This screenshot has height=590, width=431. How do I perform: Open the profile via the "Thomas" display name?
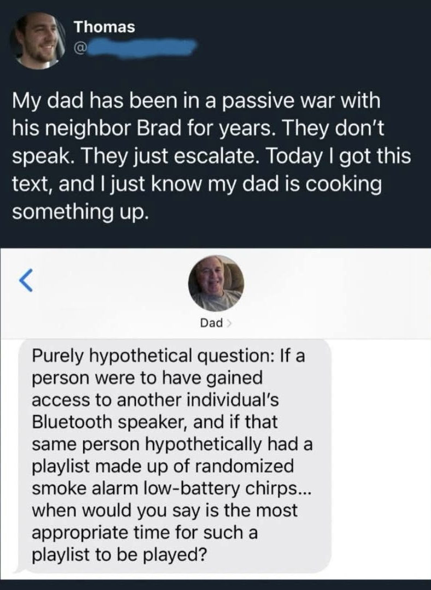tap(104, 27)
